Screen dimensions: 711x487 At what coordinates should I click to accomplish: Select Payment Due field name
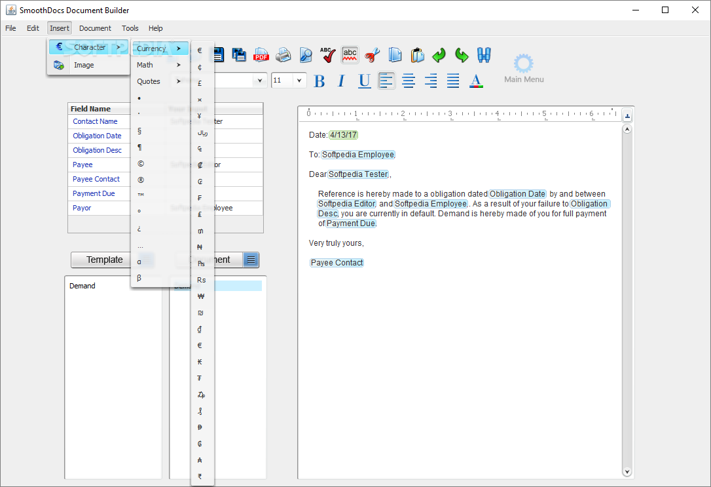click(x=94, y=193)
